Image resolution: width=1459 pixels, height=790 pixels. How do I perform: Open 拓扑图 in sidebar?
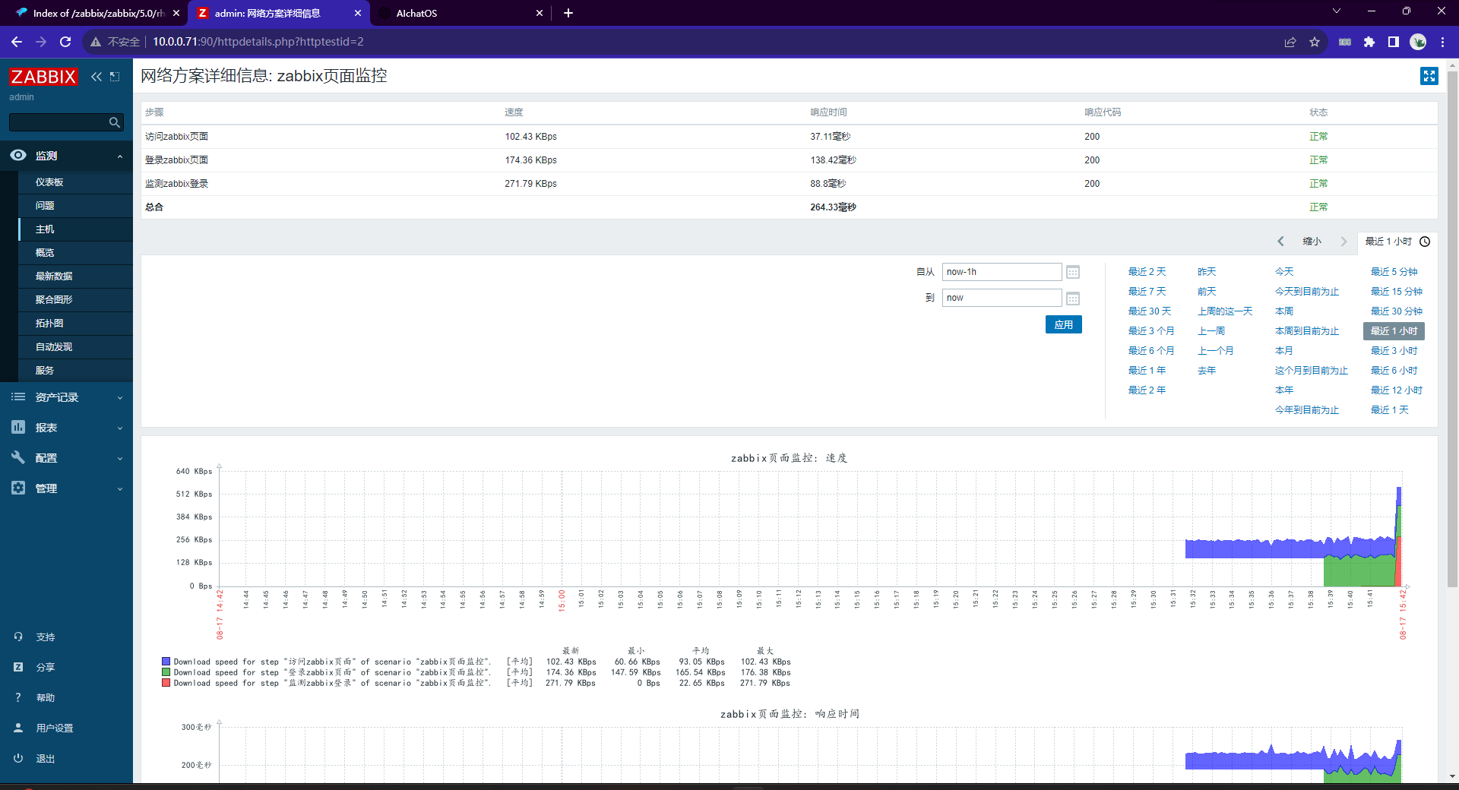tap(49, 324)
